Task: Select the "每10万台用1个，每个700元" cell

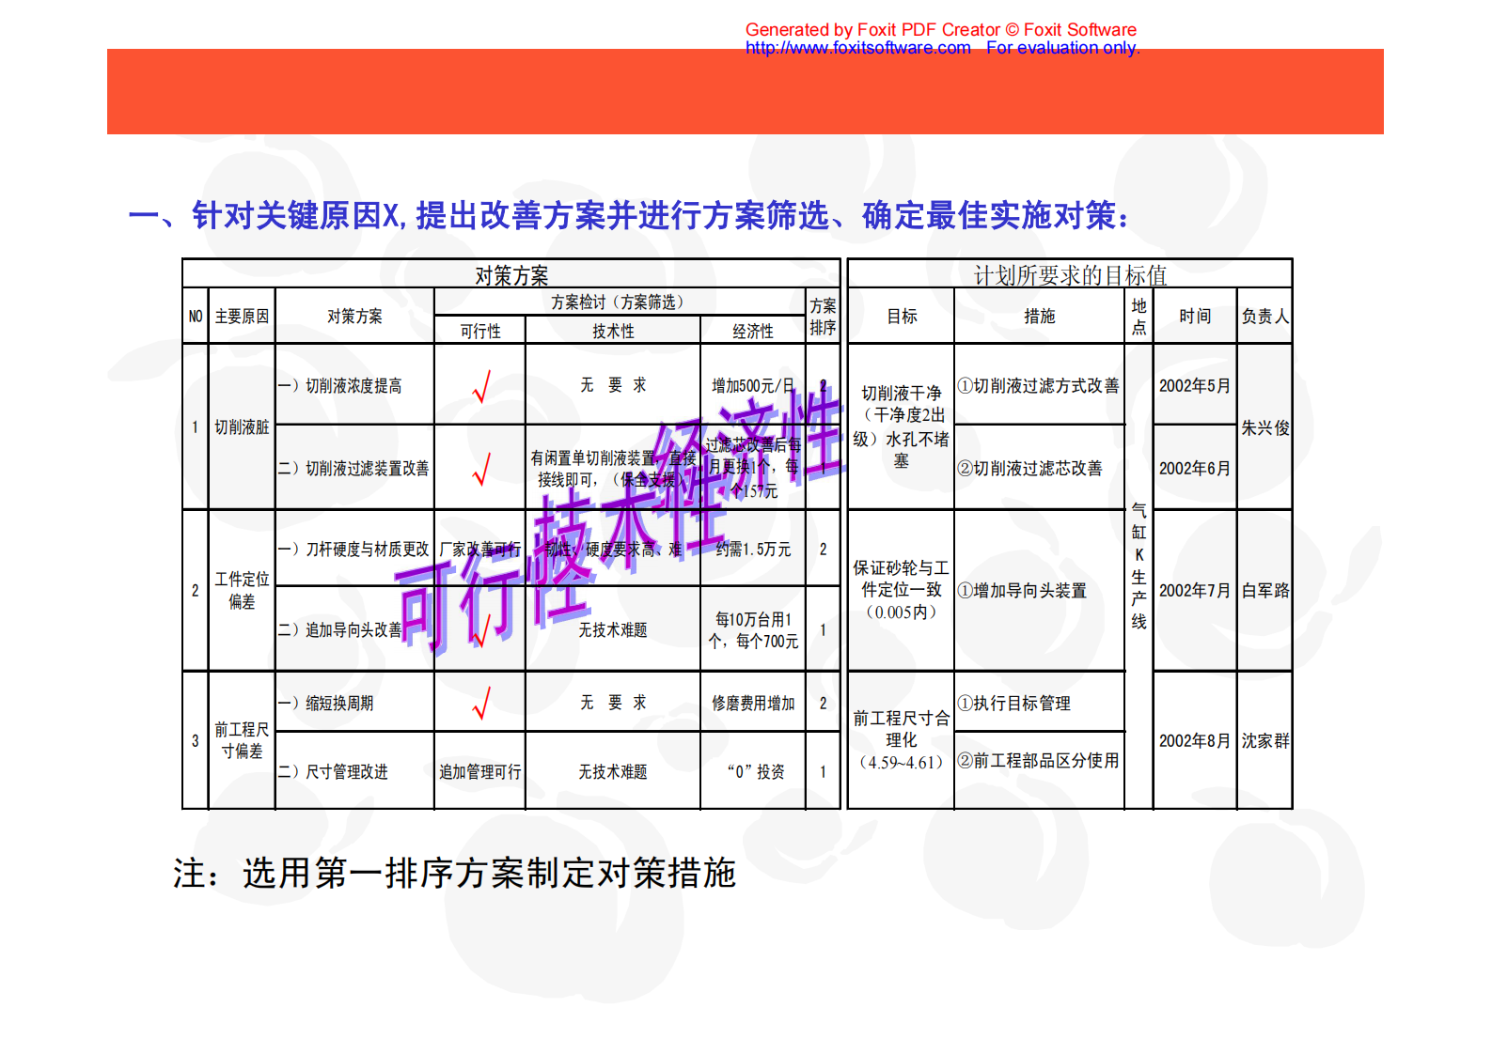Action: pos(753,630)
